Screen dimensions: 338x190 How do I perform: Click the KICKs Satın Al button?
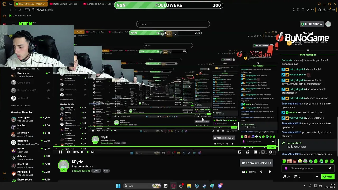tap(312, 24)
